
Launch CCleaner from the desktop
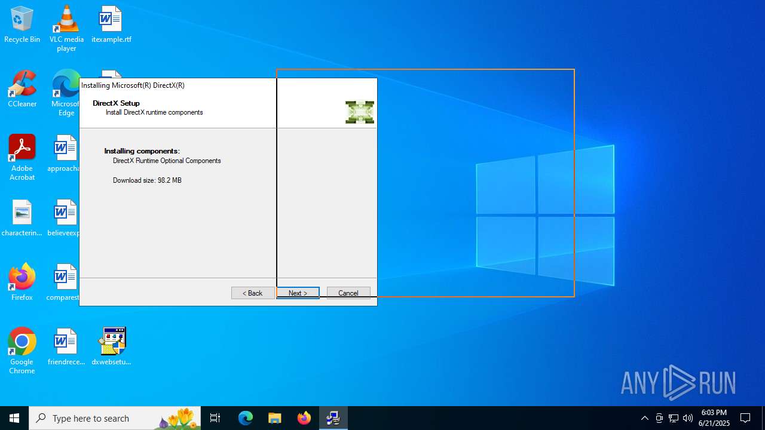tap(22, 90)
